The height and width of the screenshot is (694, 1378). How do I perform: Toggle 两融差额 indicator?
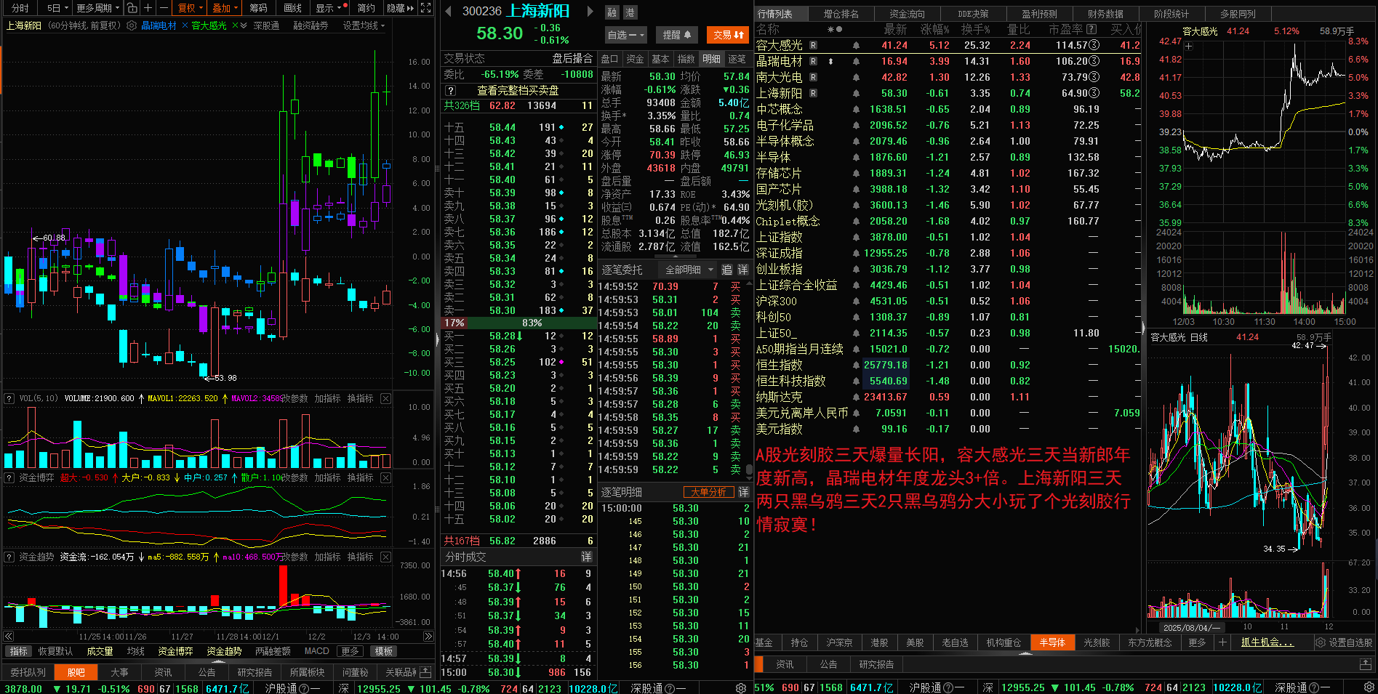[273, 651]
